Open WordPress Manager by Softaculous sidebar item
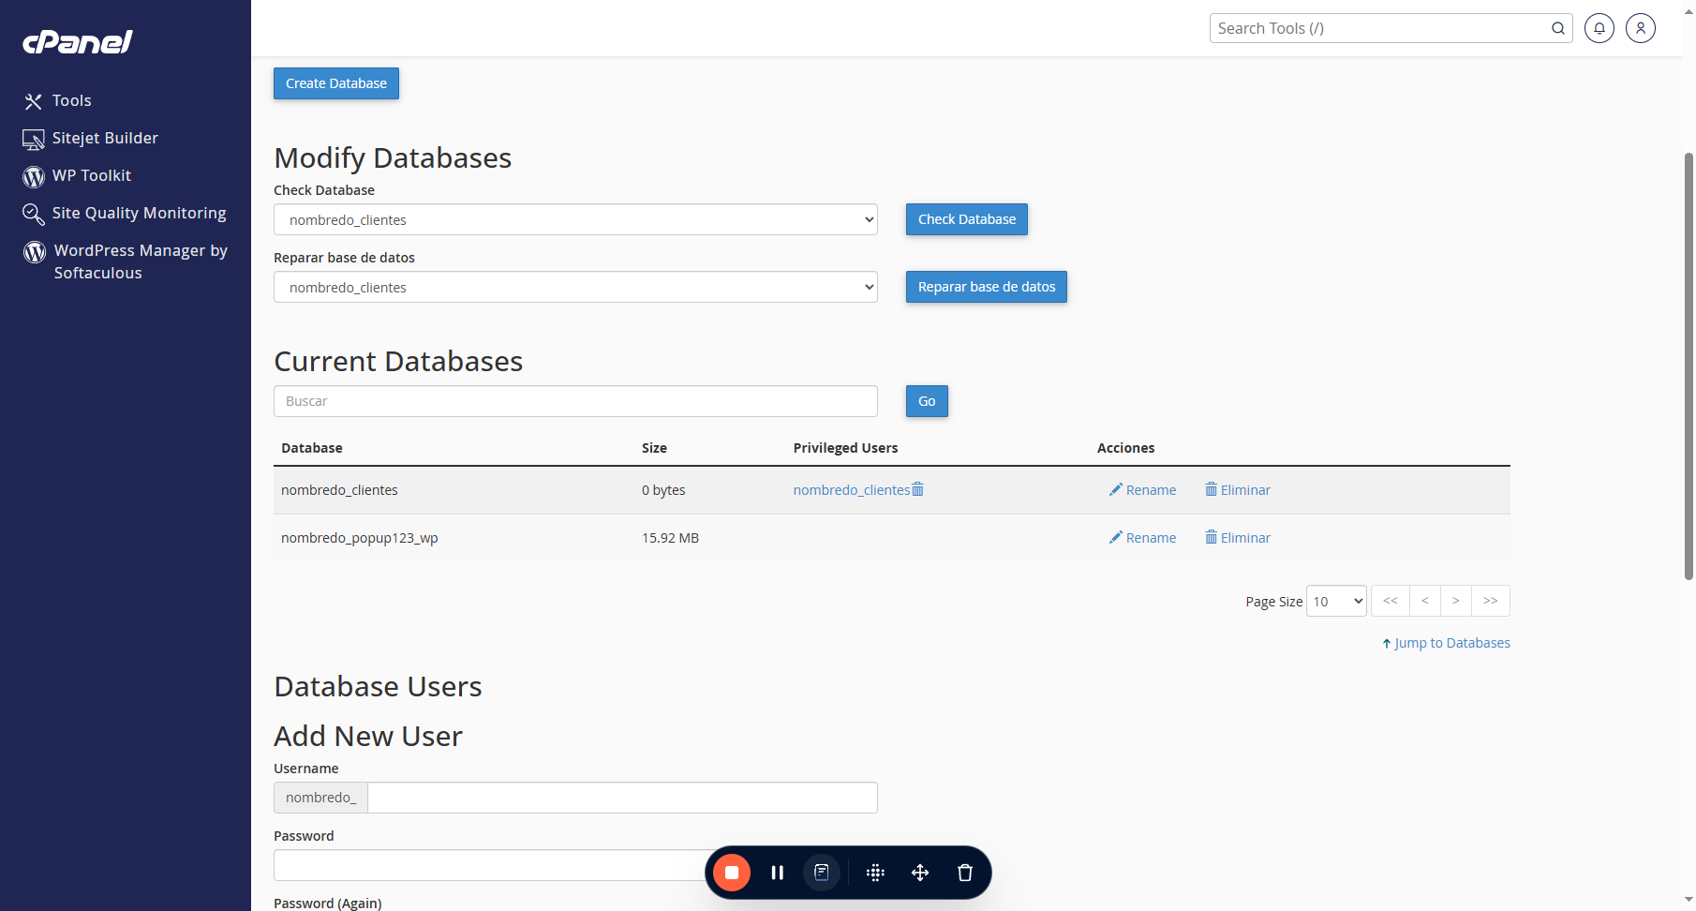This screenshot has width=1696, height=911. click(x=141, y=261)
